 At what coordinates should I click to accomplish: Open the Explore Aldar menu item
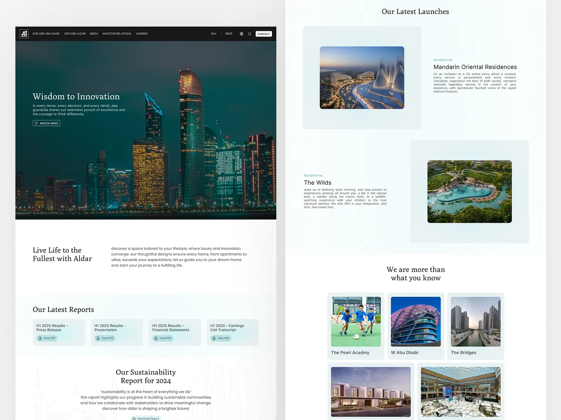75,34
